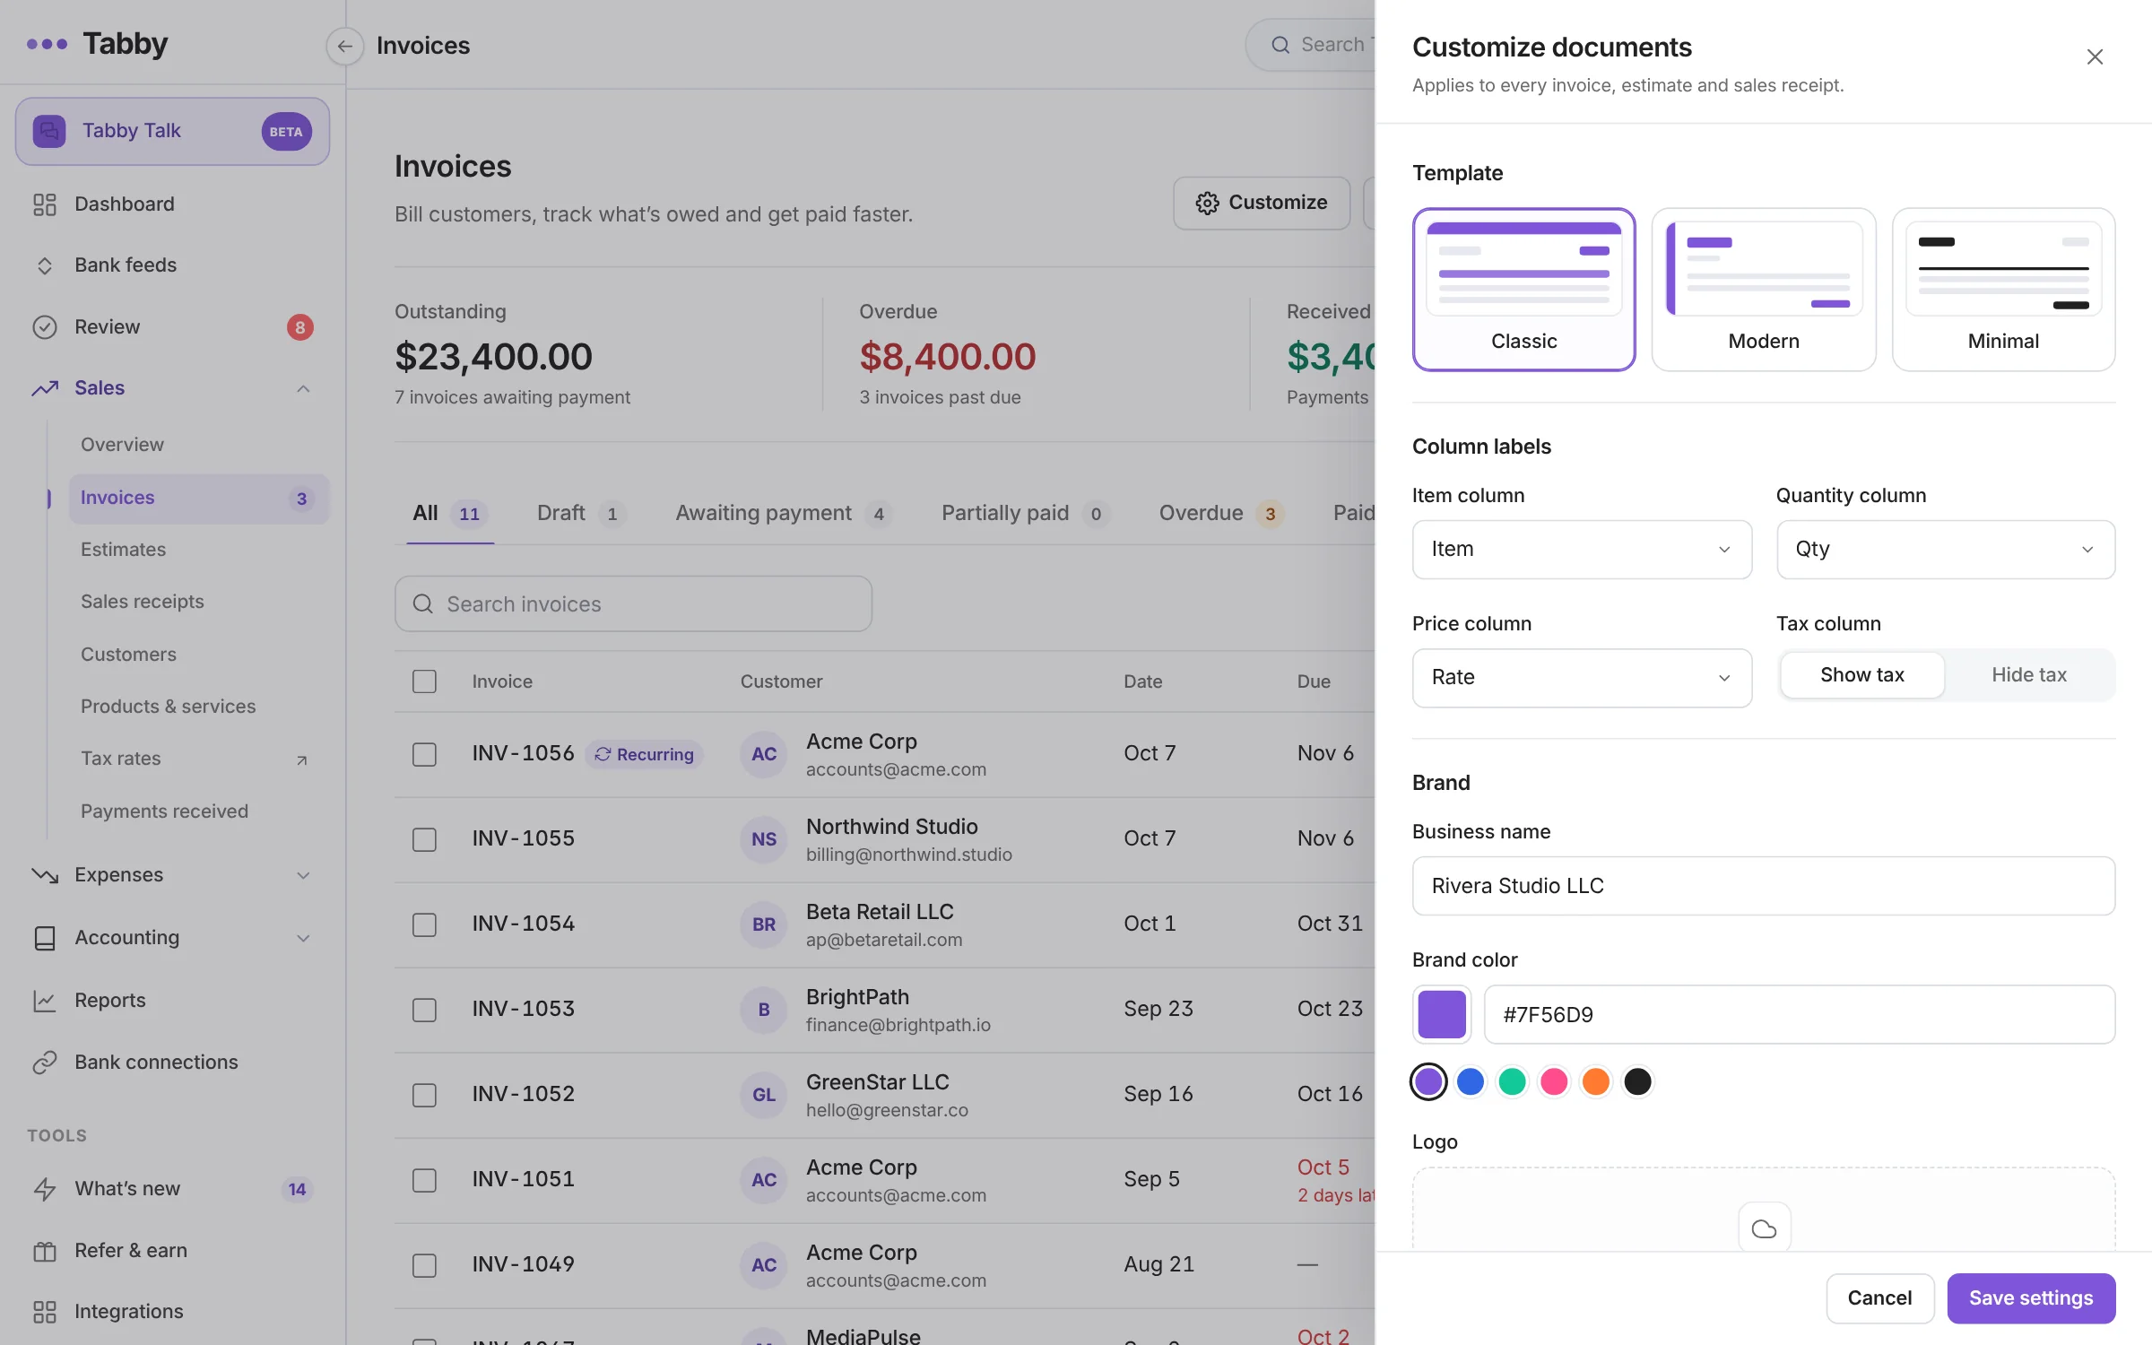The width and height of the screenshot is (2152, 1345).
Task: Collapse the Sales section chevron
Action: pos(303,388)
